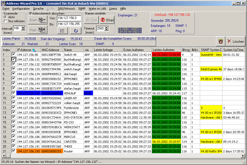Toggle checkbox for switch.haupt row
247x165 pixels.
(x=13, y=69)
